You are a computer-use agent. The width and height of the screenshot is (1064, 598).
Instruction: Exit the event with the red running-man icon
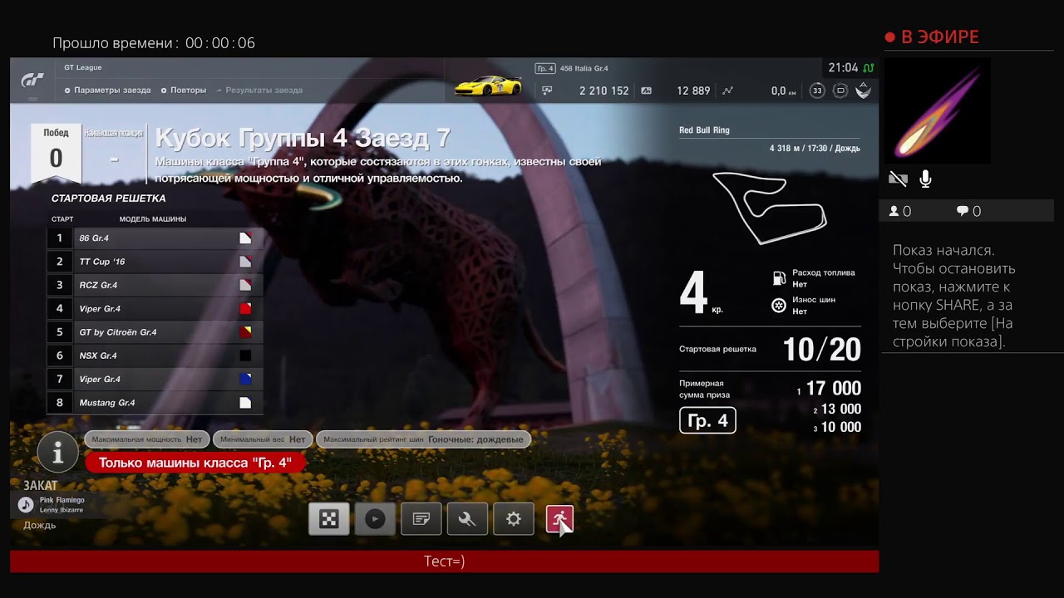pyautogui.click(x=559, y=519)
